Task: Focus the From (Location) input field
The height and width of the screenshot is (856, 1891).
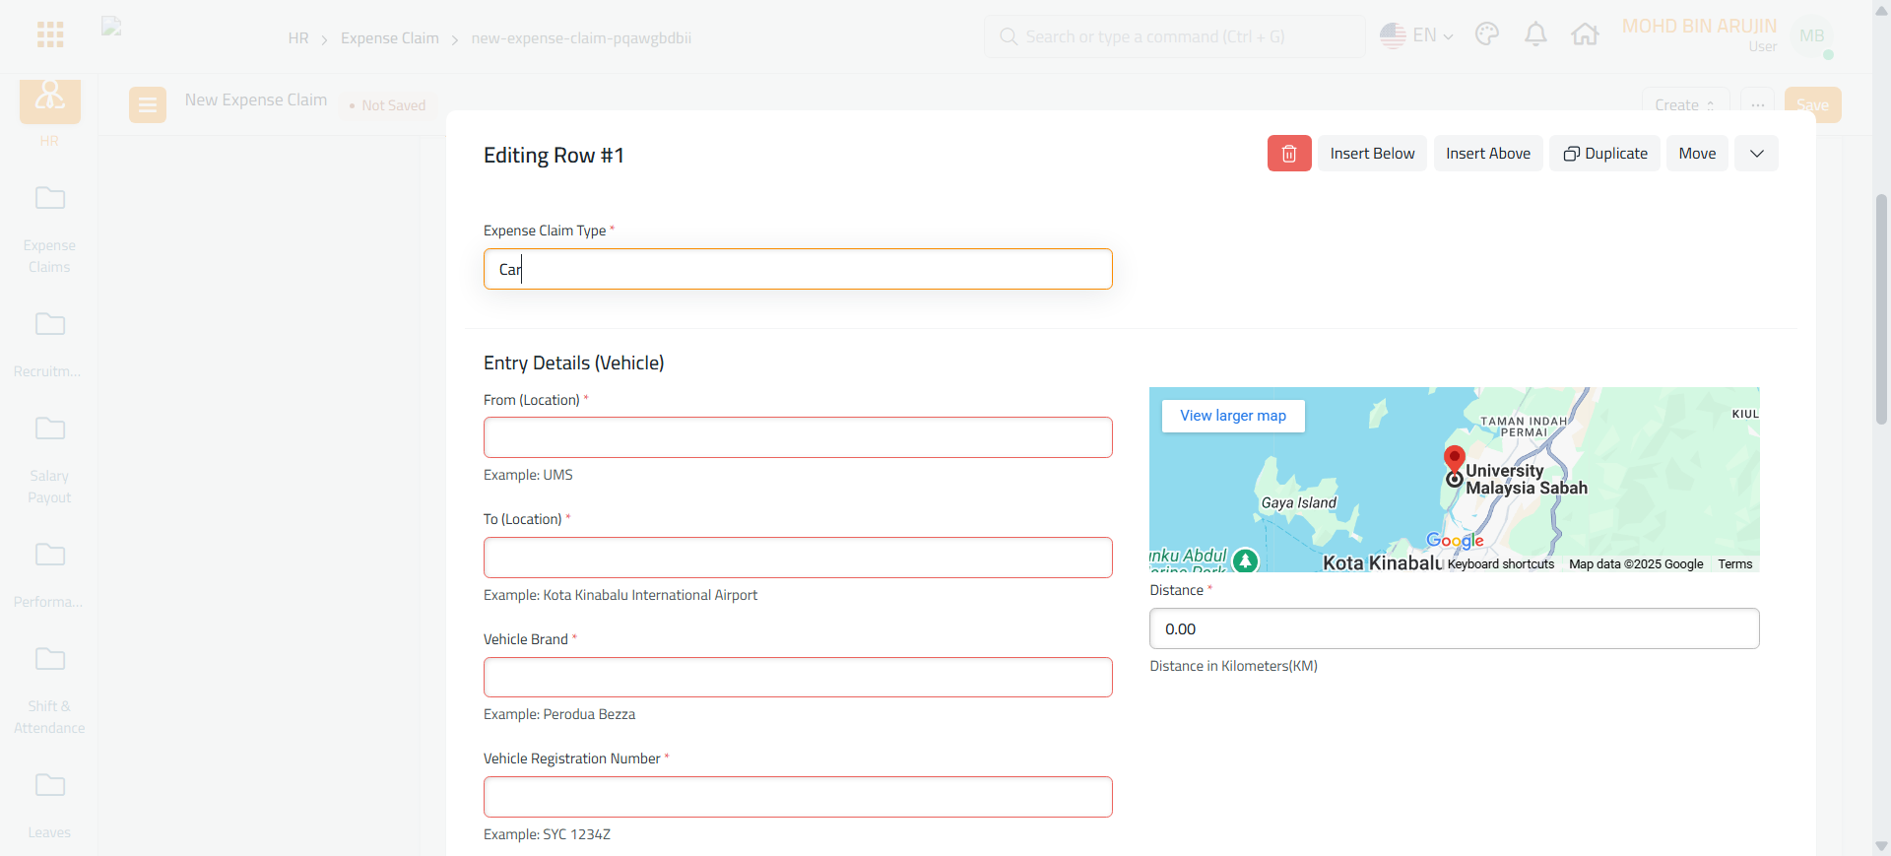Action: [798, 437]
